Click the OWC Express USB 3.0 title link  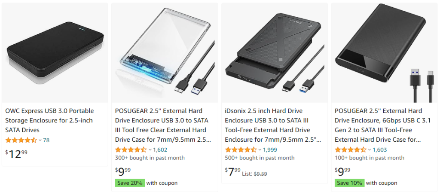point(49,120)
